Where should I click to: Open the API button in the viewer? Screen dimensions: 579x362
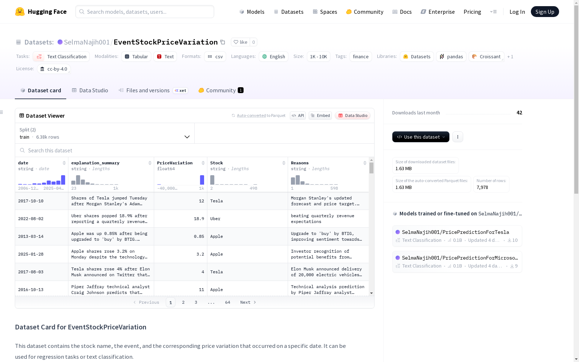(x=298, y=115)
